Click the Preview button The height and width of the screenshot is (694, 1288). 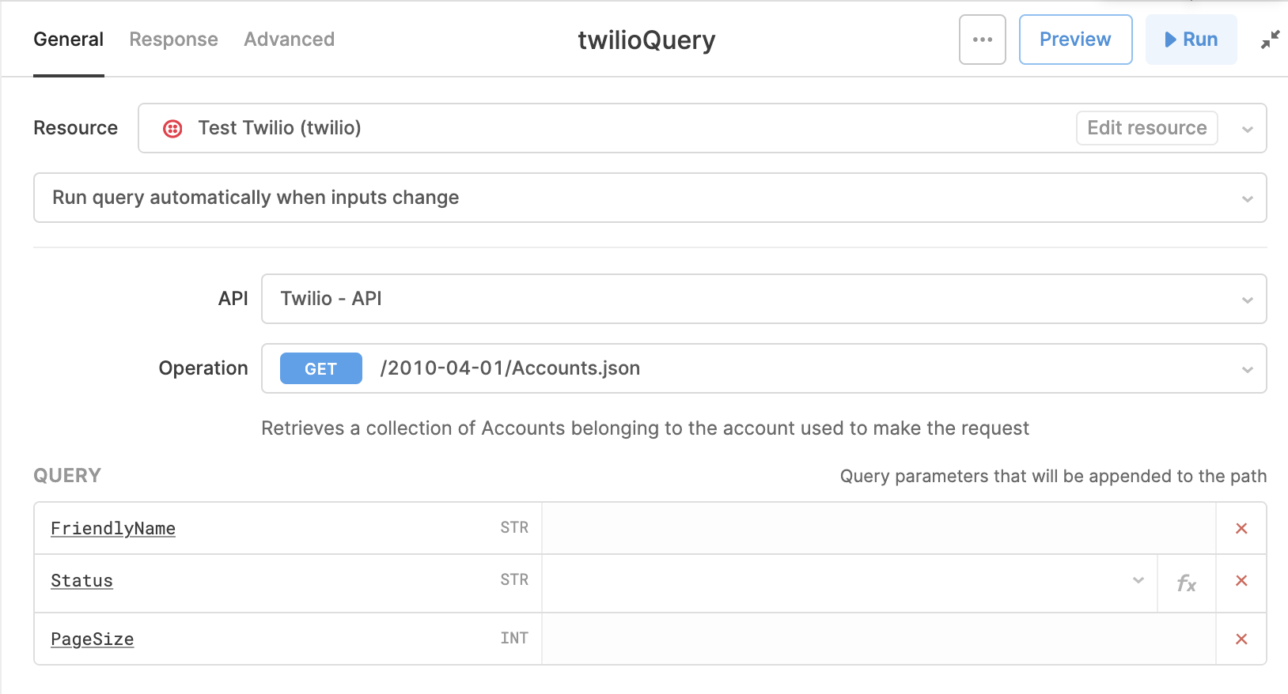[x=1075, y=40]
